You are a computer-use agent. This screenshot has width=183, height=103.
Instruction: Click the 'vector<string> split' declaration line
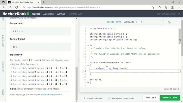[114, 39]
